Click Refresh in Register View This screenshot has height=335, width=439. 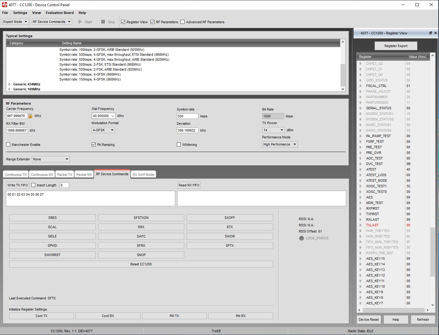tap(423, 320)
